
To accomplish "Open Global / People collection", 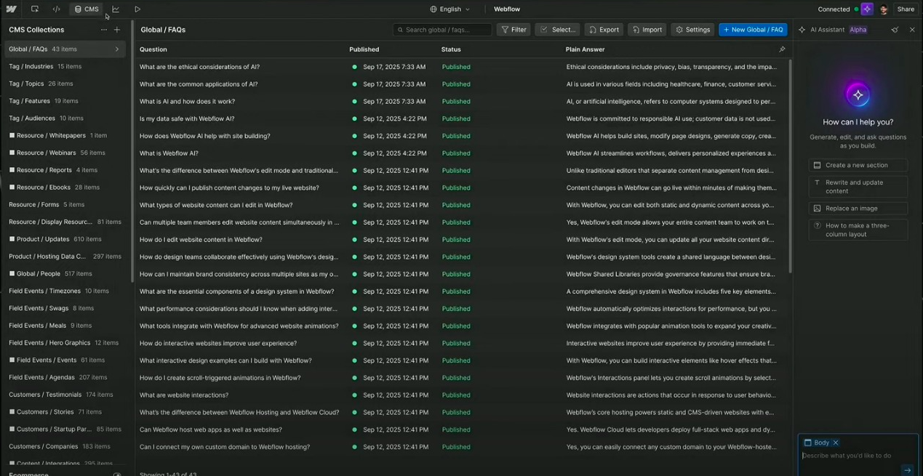I will (x=65, y=274).
